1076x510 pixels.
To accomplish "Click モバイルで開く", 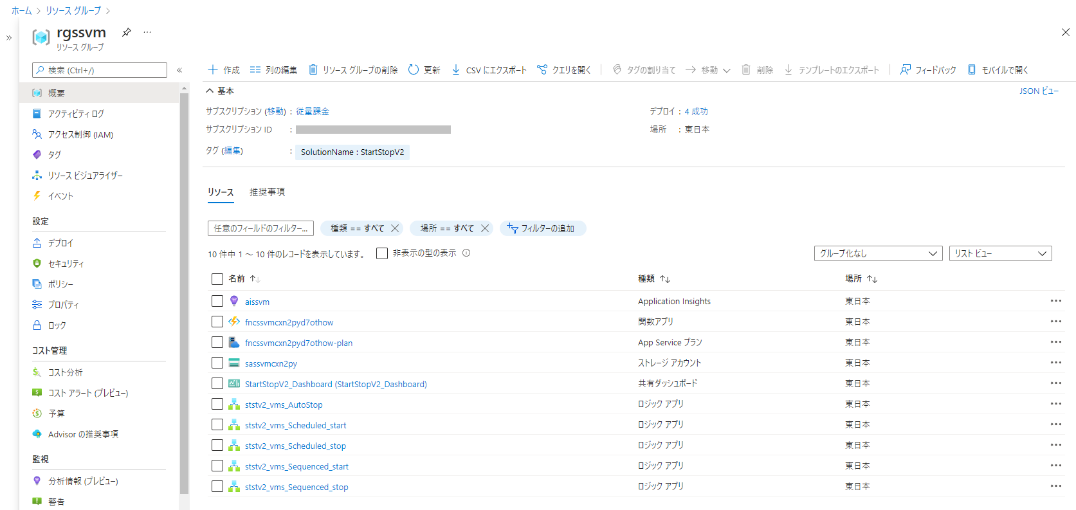I will pos(998,70).
